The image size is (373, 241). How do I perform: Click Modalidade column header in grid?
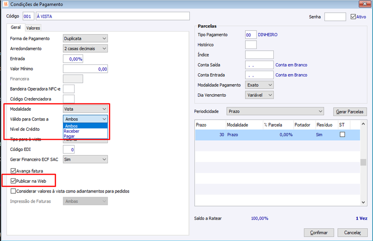[x=244, y=125]
